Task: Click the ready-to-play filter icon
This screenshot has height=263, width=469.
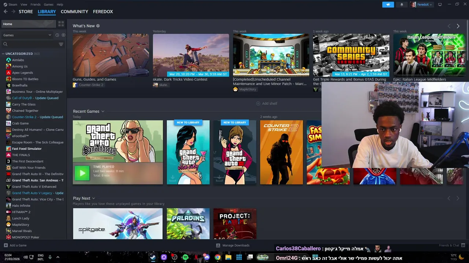Action: click(63, 35)
